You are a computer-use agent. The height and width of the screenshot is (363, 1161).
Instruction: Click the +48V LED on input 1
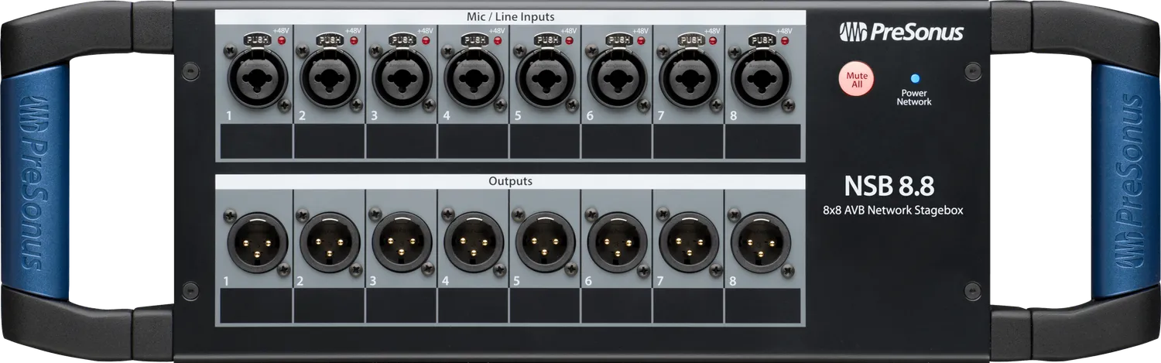point(282,40)
